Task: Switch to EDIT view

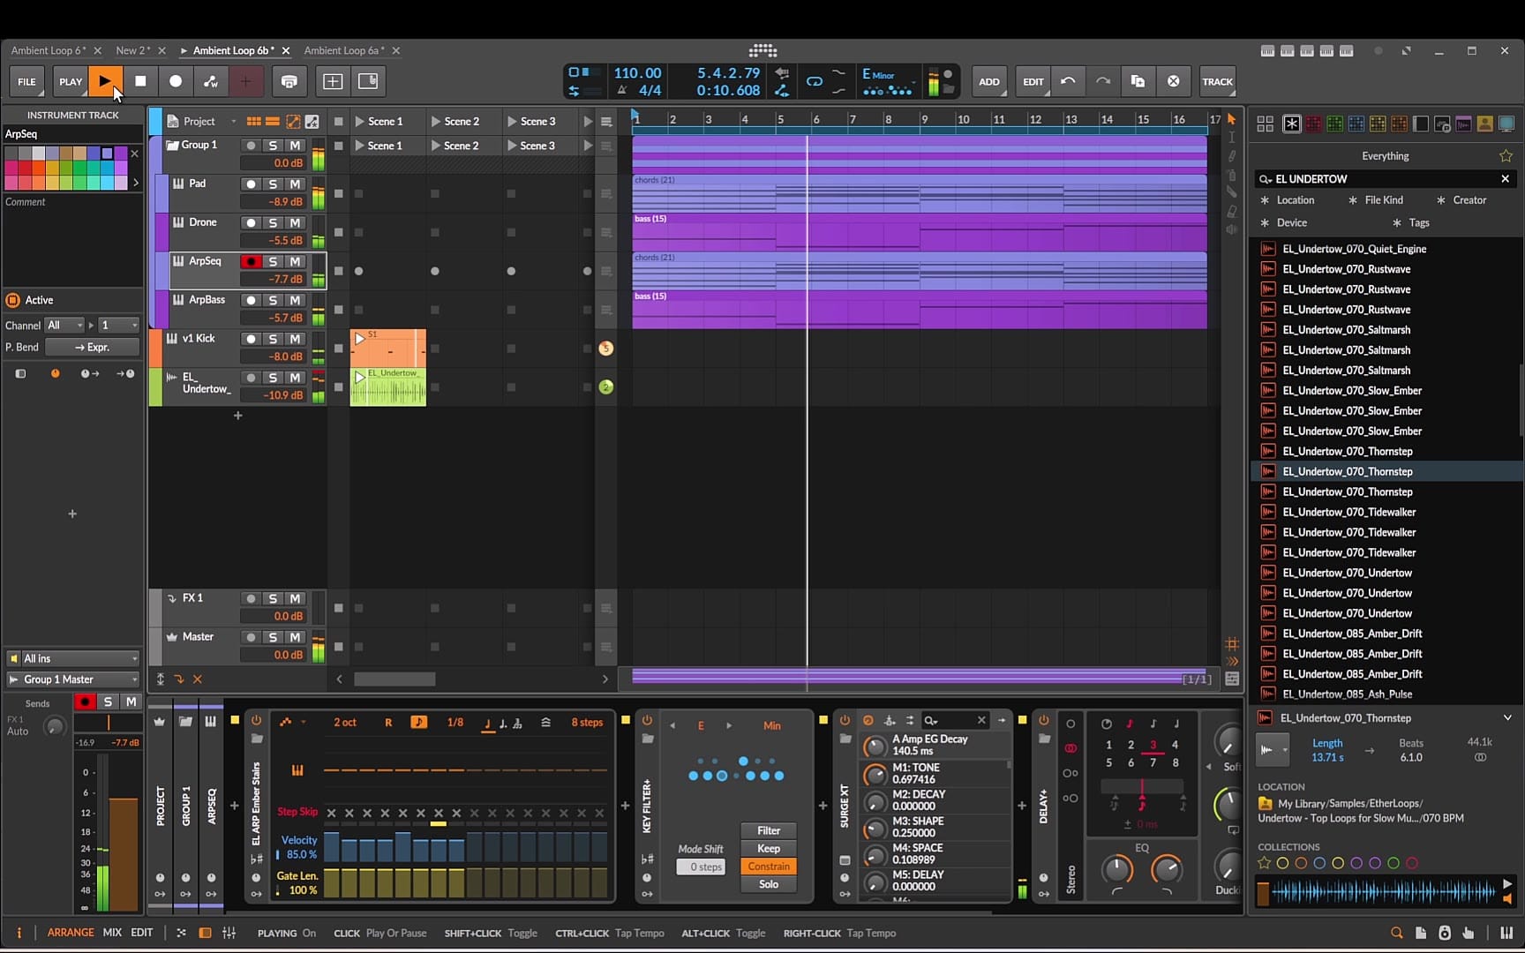Action: [x=142, y=933]
